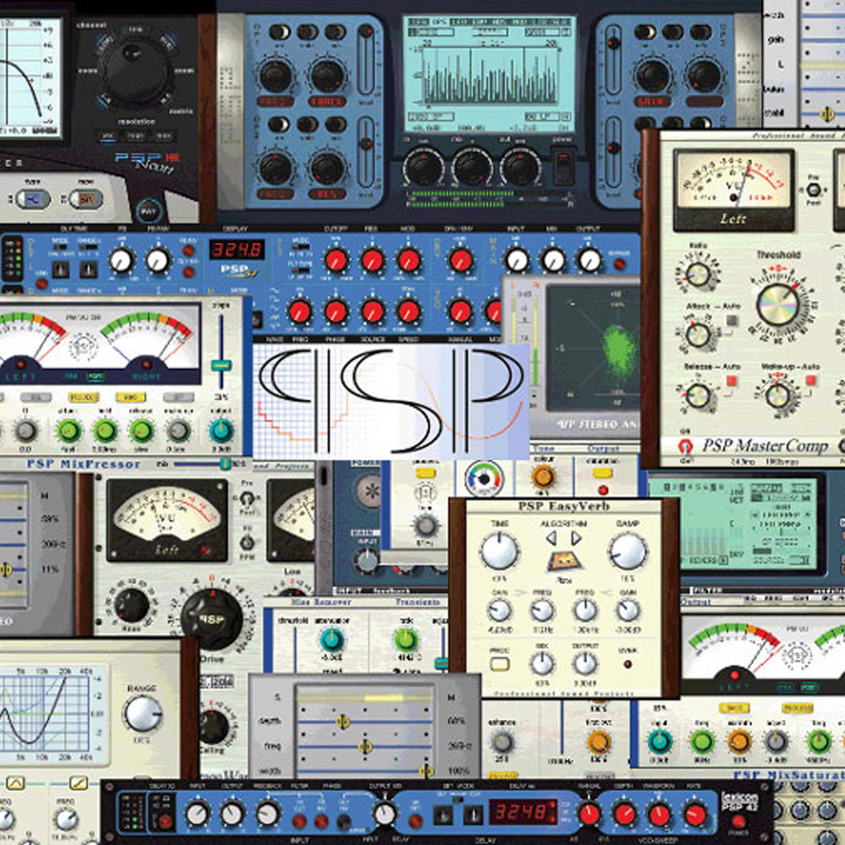The width and height of the screenshot is (845, 845).
Task: Select next algorithm arrow in PSP EasyVerb
Action: (575, 538)
